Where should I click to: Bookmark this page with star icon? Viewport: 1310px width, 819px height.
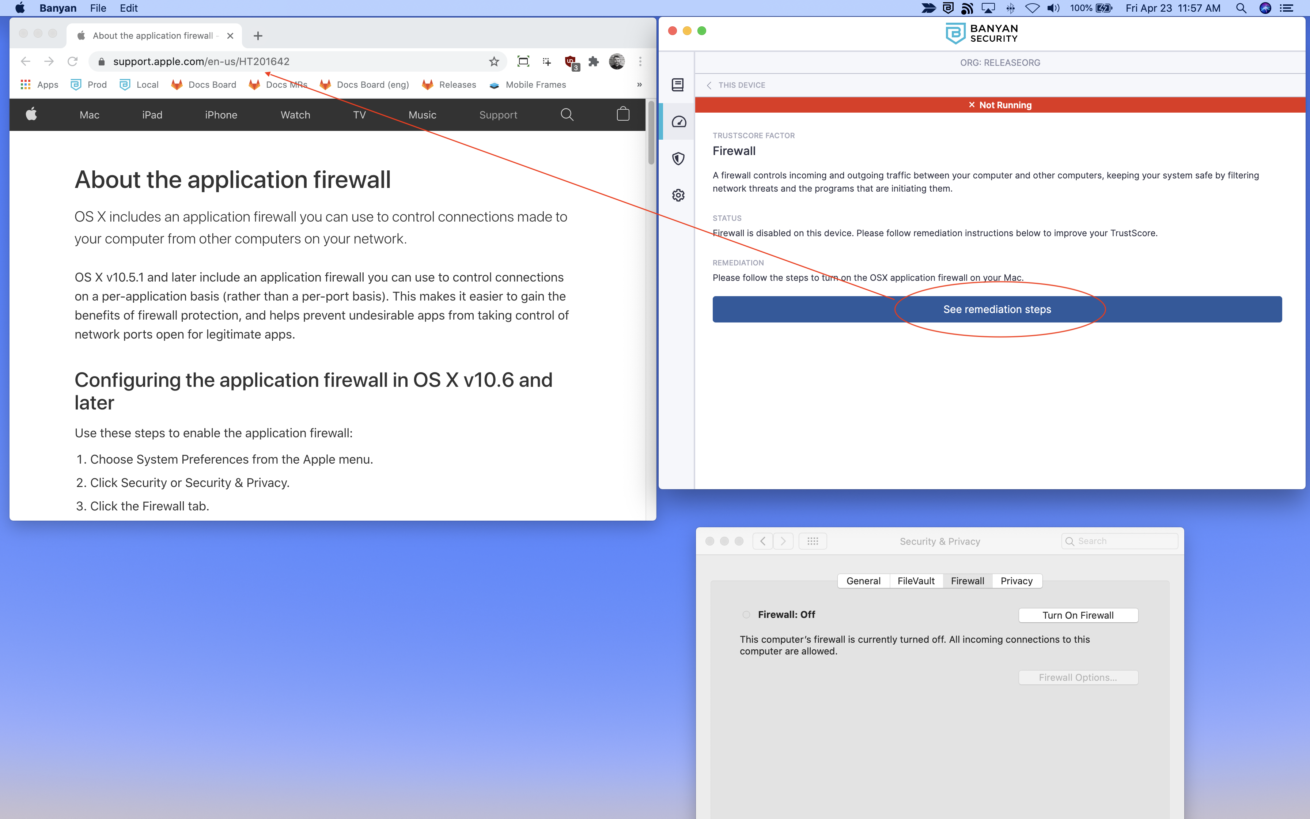pyautogui.click(x=494, y=61)
